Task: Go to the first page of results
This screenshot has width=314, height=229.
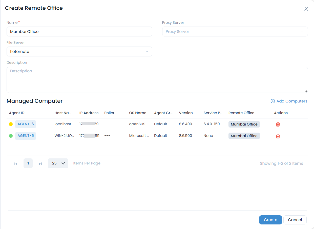Action: click(16, 164)
